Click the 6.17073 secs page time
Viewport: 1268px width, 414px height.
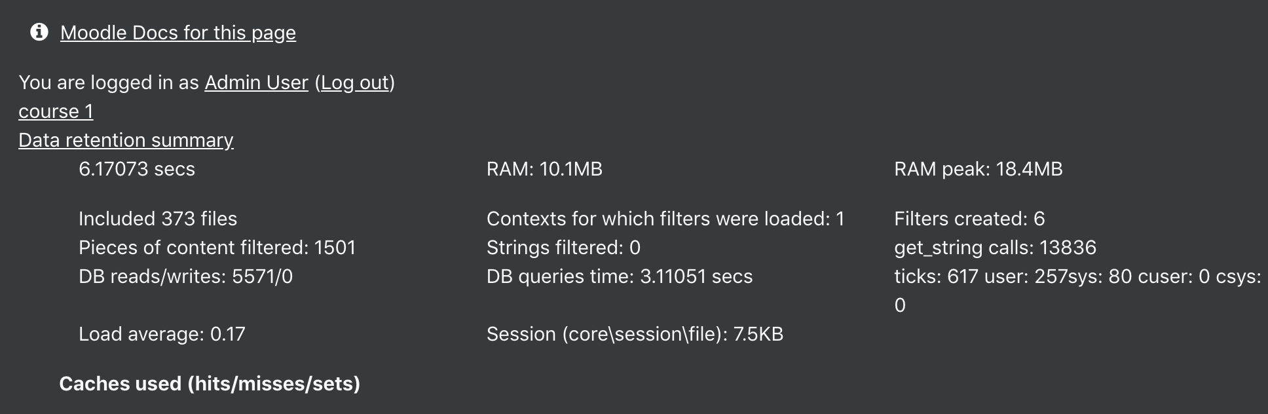[x=137, y=169]
